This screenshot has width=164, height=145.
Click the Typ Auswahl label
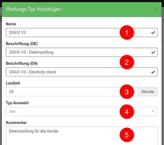[17, 103]
